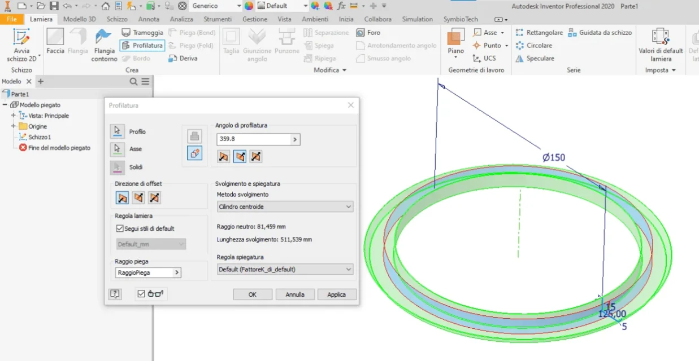Click the Foro hole tool

pos(368,33)
